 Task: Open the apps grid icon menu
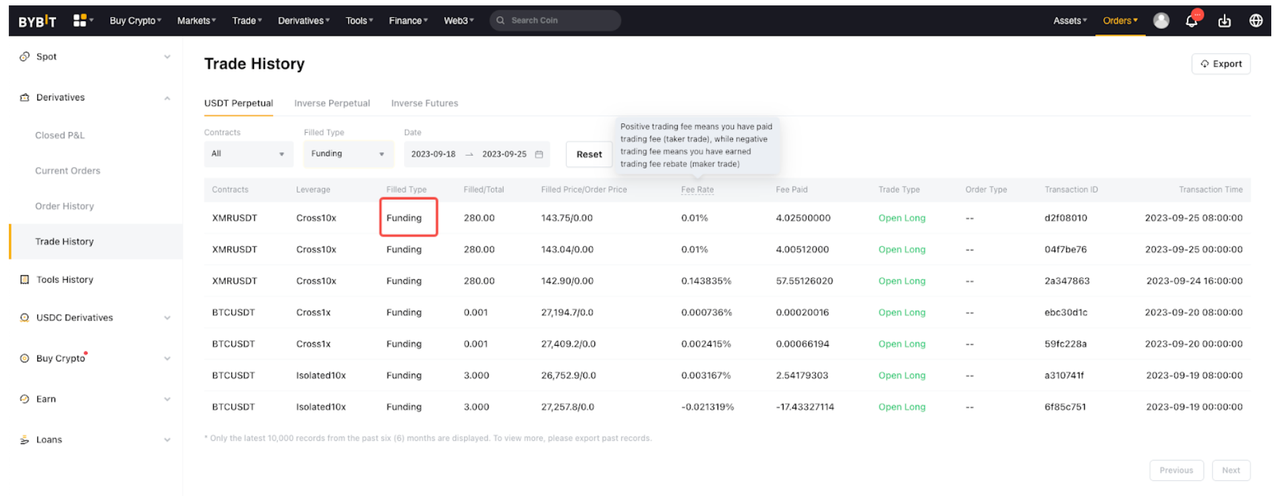(80, 20)
